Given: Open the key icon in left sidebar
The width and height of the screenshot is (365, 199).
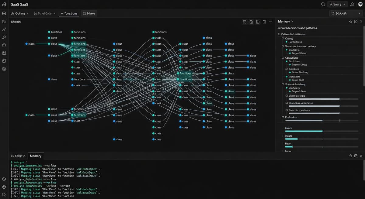Looking at the screenshot, I should coord(4,37).
